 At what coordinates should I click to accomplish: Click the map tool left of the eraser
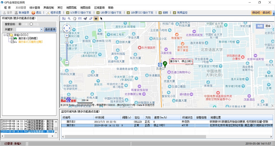click(85, 18)
